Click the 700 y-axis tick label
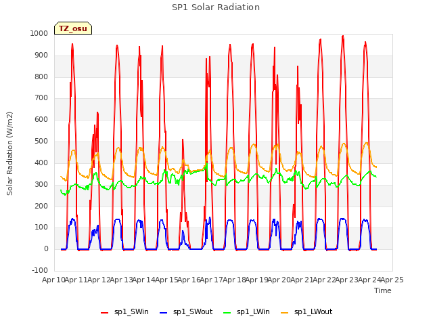433x325 pixels. point(41,97)
